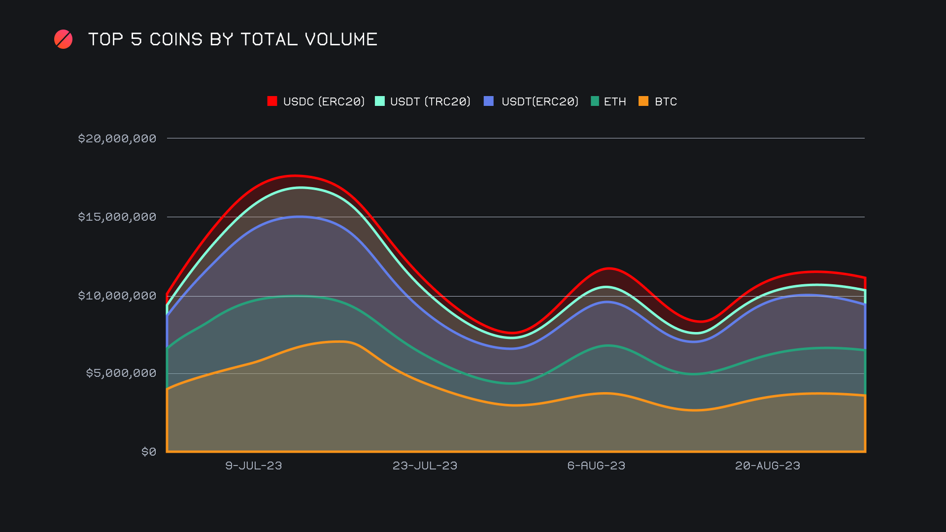Click the 20-AUG-23 x-axis date label
The height and width of the screenshot is (532, 946).
768,465
